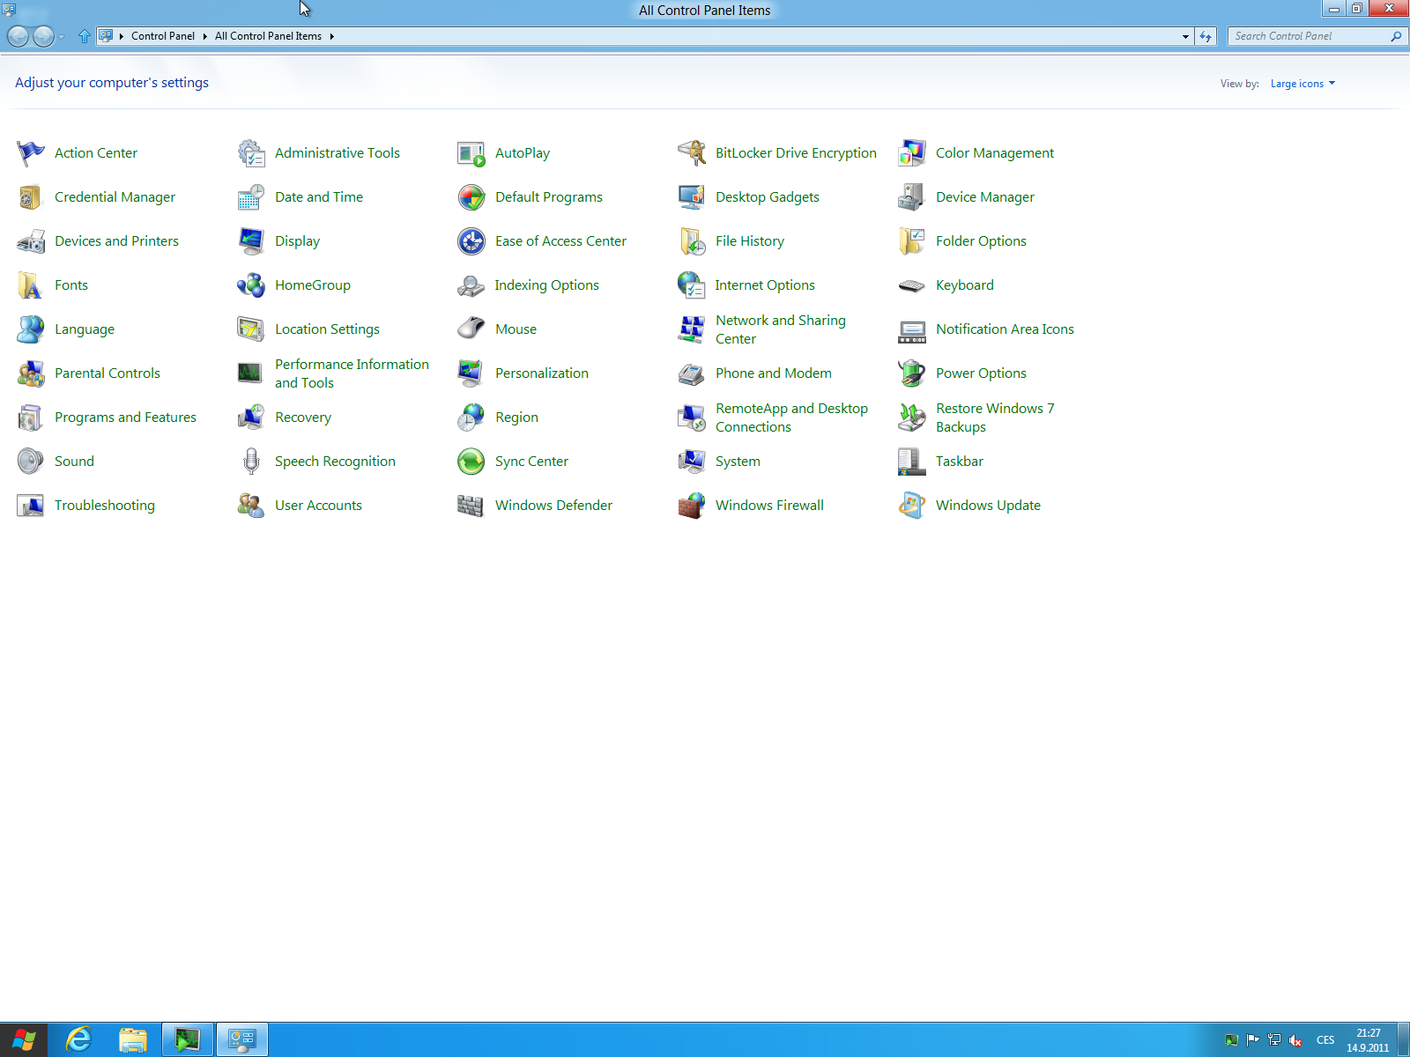The image size is (1410, 1057).
Task: Open Programs and Features link
Action: [125, 418]
